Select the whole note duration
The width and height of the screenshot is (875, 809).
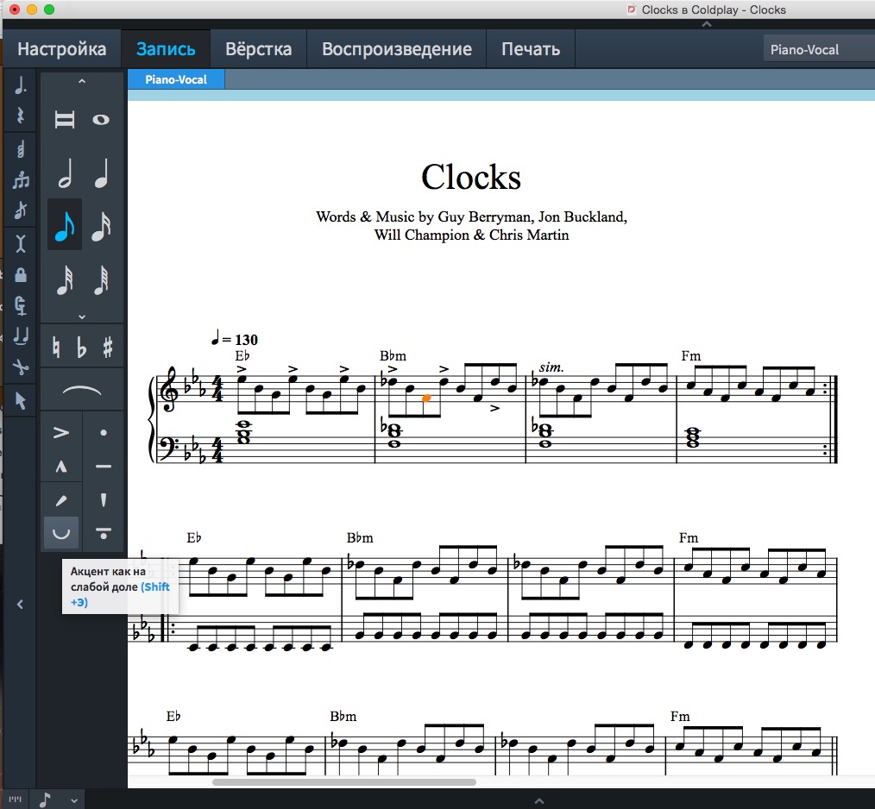pos(101,119)
